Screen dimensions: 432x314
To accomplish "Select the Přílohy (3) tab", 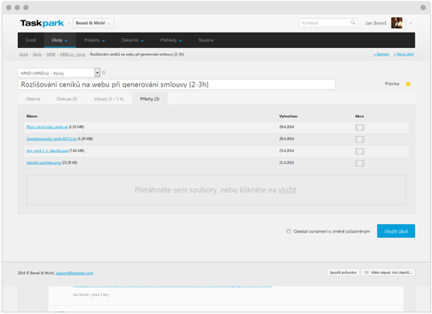I will (x=150, y=99).
